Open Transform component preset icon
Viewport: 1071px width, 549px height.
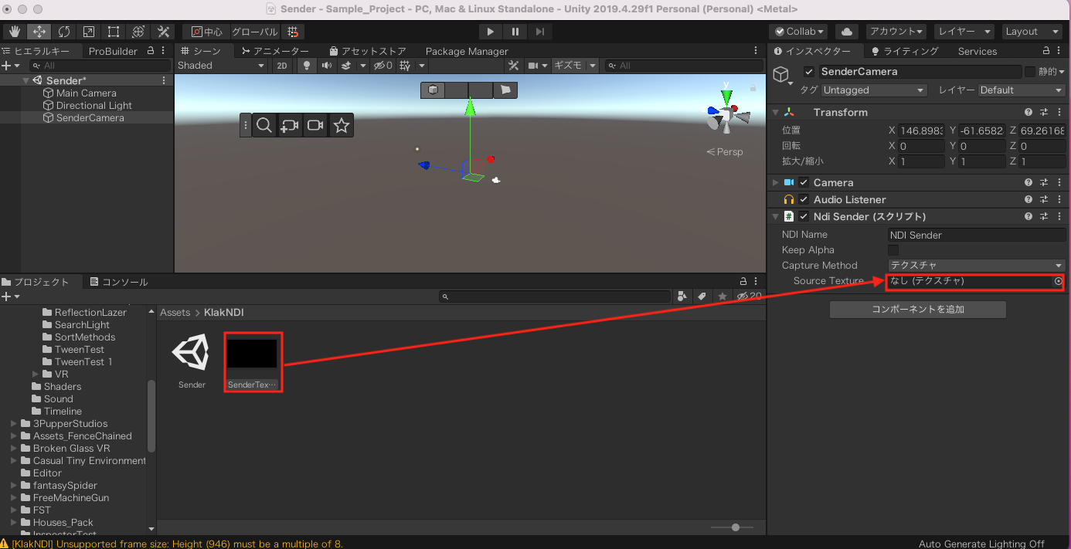point(1044,113)
